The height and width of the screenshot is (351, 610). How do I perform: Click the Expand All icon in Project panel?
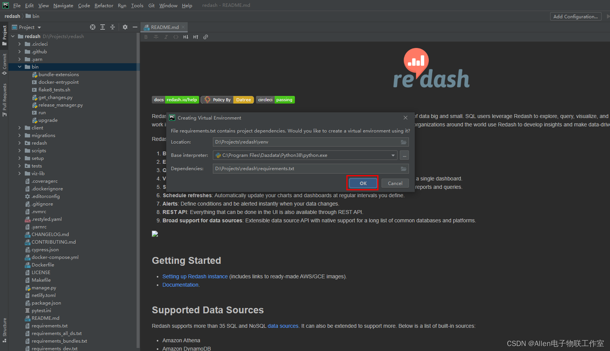[103, 27]
